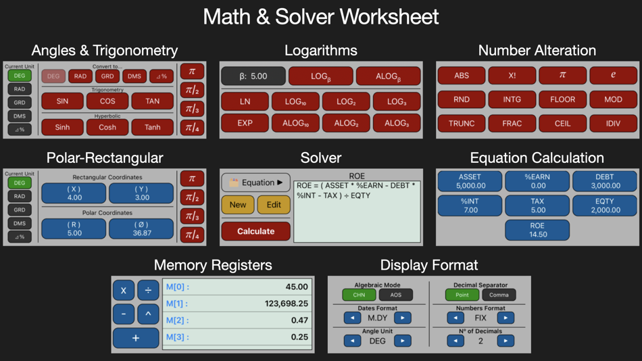Set trigonometry current unit to DMS

pos(20,116)
